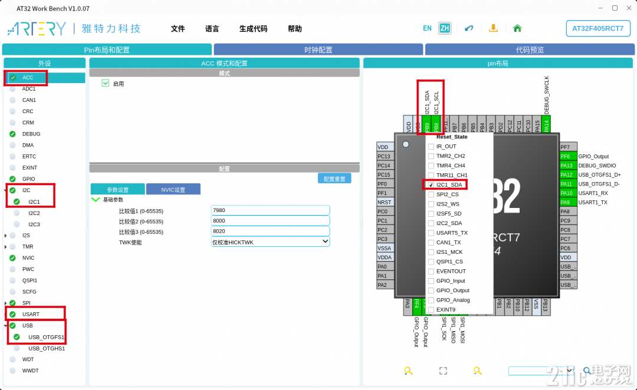The width and height of the screenshot is (637, 390).
Task: Switch language to ZH
Action: (445, 28)
